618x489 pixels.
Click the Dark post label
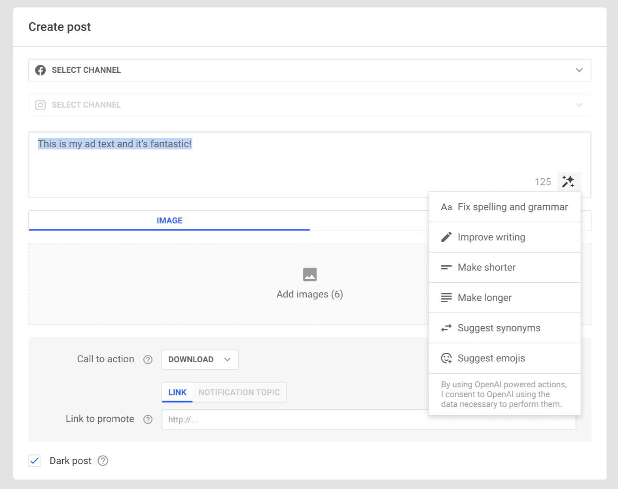point(71,461)
